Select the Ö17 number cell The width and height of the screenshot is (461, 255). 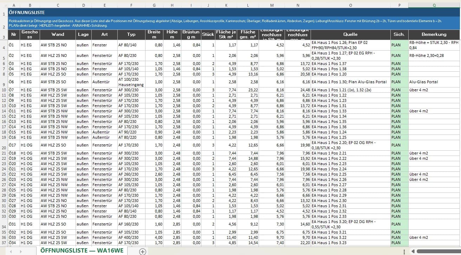13,145
